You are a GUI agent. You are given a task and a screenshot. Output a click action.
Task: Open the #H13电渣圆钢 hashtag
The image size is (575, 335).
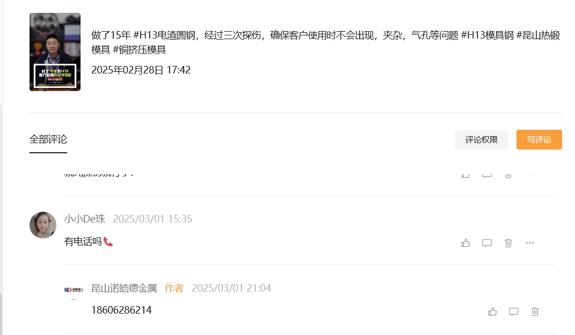click(164, 35)
